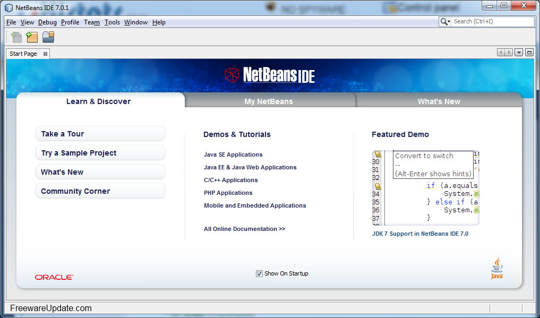Open the documents list dropdown arrow
540x318 pixels.
click(x=519, y=53)
